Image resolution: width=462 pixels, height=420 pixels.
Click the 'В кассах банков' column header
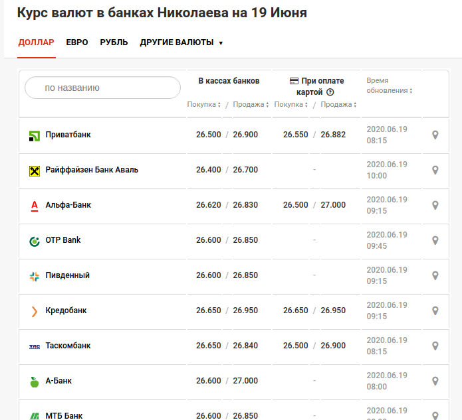click(229, 81)
